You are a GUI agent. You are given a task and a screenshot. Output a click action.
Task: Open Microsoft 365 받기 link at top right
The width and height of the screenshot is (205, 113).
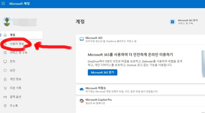click(188, 20)
